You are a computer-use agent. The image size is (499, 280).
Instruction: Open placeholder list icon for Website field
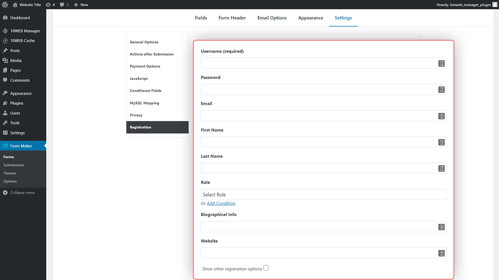click(441, 253)
